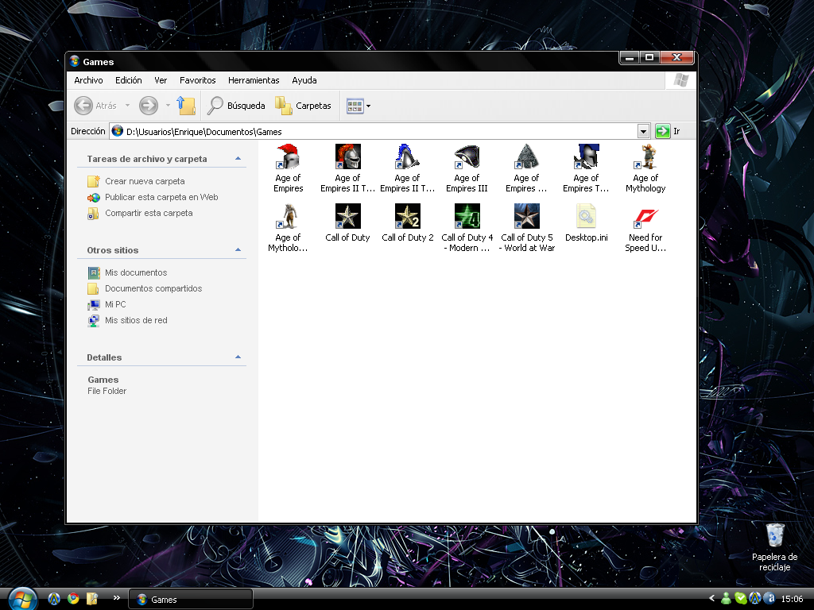Viewport: 814px width, 610px height.
Task: Select Call of Duty 5 - World at War
Action: 527,228
